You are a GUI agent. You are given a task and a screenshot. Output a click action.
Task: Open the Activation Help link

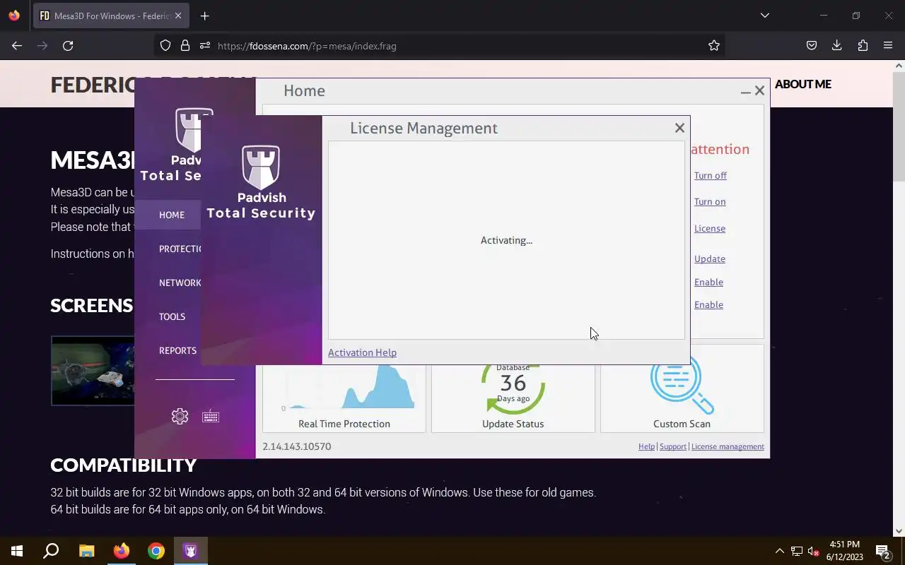tap(362, 352)
